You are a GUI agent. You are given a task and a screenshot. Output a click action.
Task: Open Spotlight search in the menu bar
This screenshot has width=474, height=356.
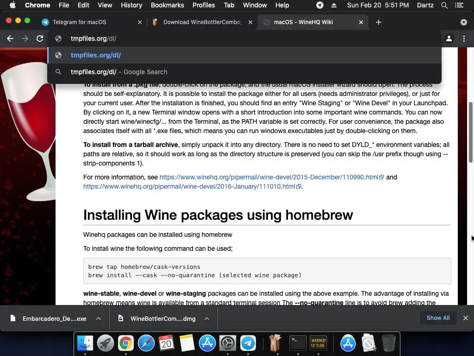[x=444, y=5]
